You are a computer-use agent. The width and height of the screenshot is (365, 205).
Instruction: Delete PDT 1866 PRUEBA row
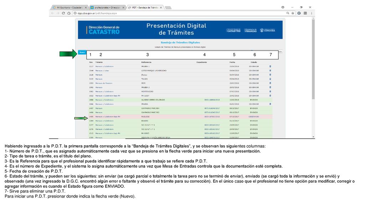coord(270,104)
